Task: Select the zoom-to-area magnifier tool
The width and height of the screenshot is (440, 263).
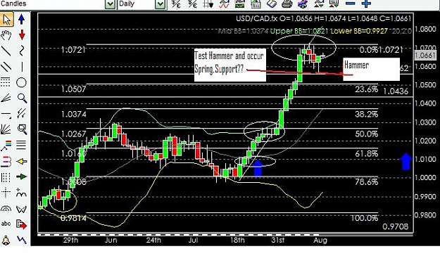Action: pyautogui.click(x=22, y=129)
